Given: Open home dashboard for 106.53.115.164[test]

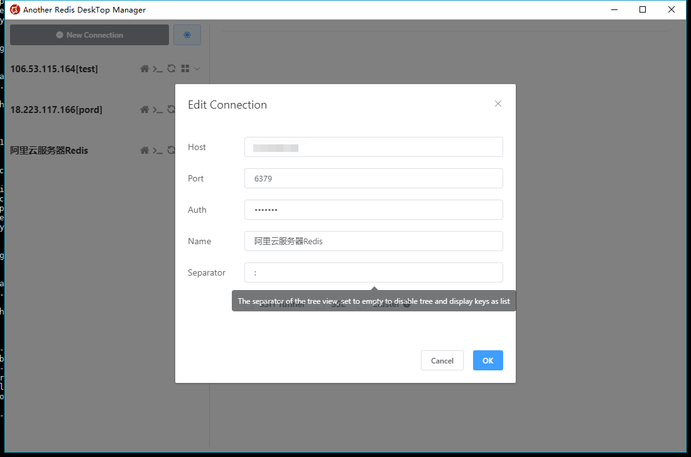Looking at the screenshot, I should (144, 68).
